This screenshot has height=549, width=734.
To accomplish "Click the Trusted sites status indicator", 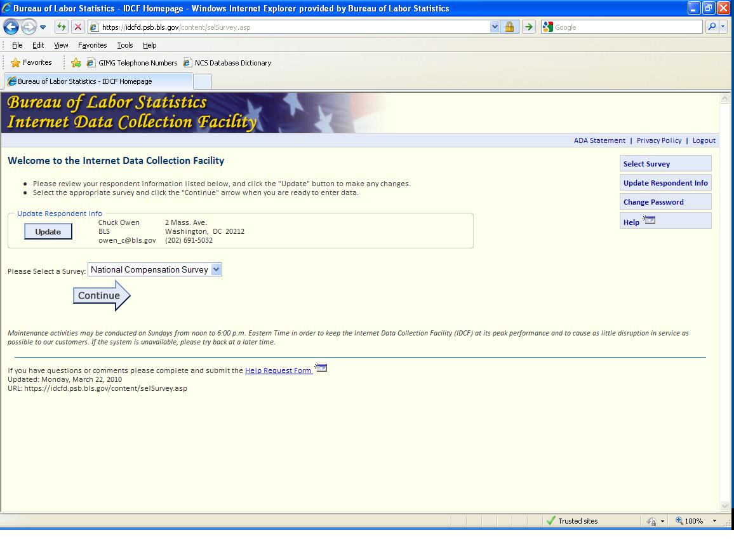I will (x=573, y=521).
